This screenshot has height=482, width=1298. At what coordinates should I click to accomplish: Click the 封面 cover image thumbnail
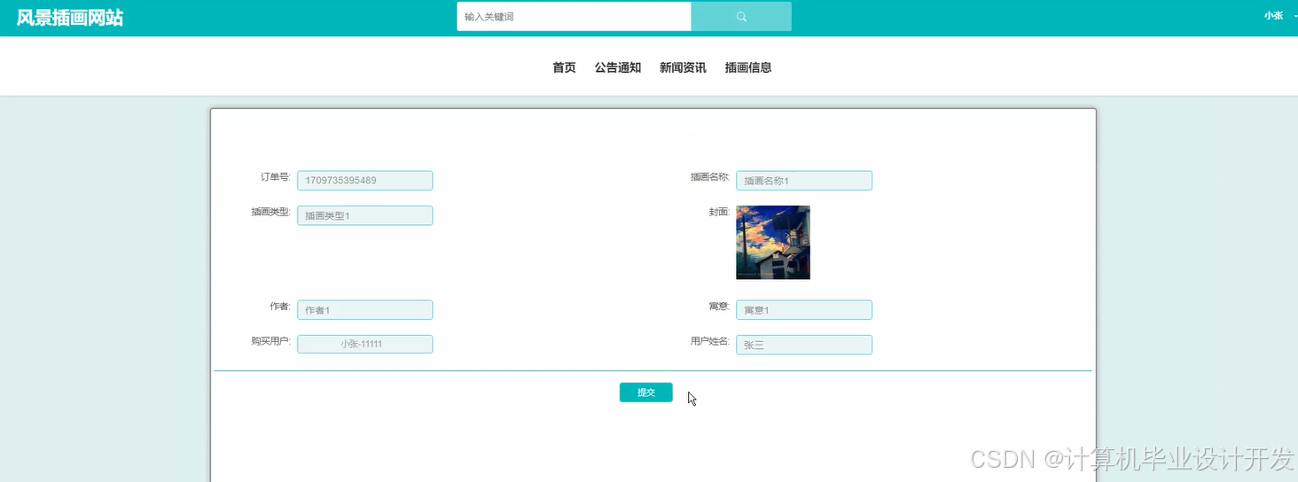click(773, 242)
